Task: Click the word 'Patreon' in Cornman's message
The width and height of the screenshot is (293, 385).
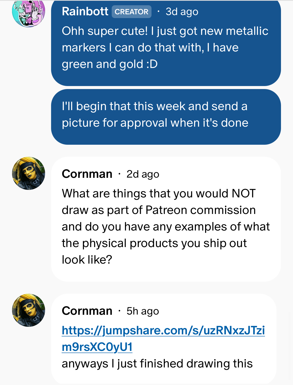Action: (x=167, y=210)
